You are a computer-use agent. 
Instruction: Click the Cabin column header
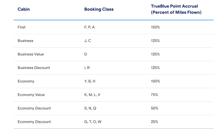24,9
